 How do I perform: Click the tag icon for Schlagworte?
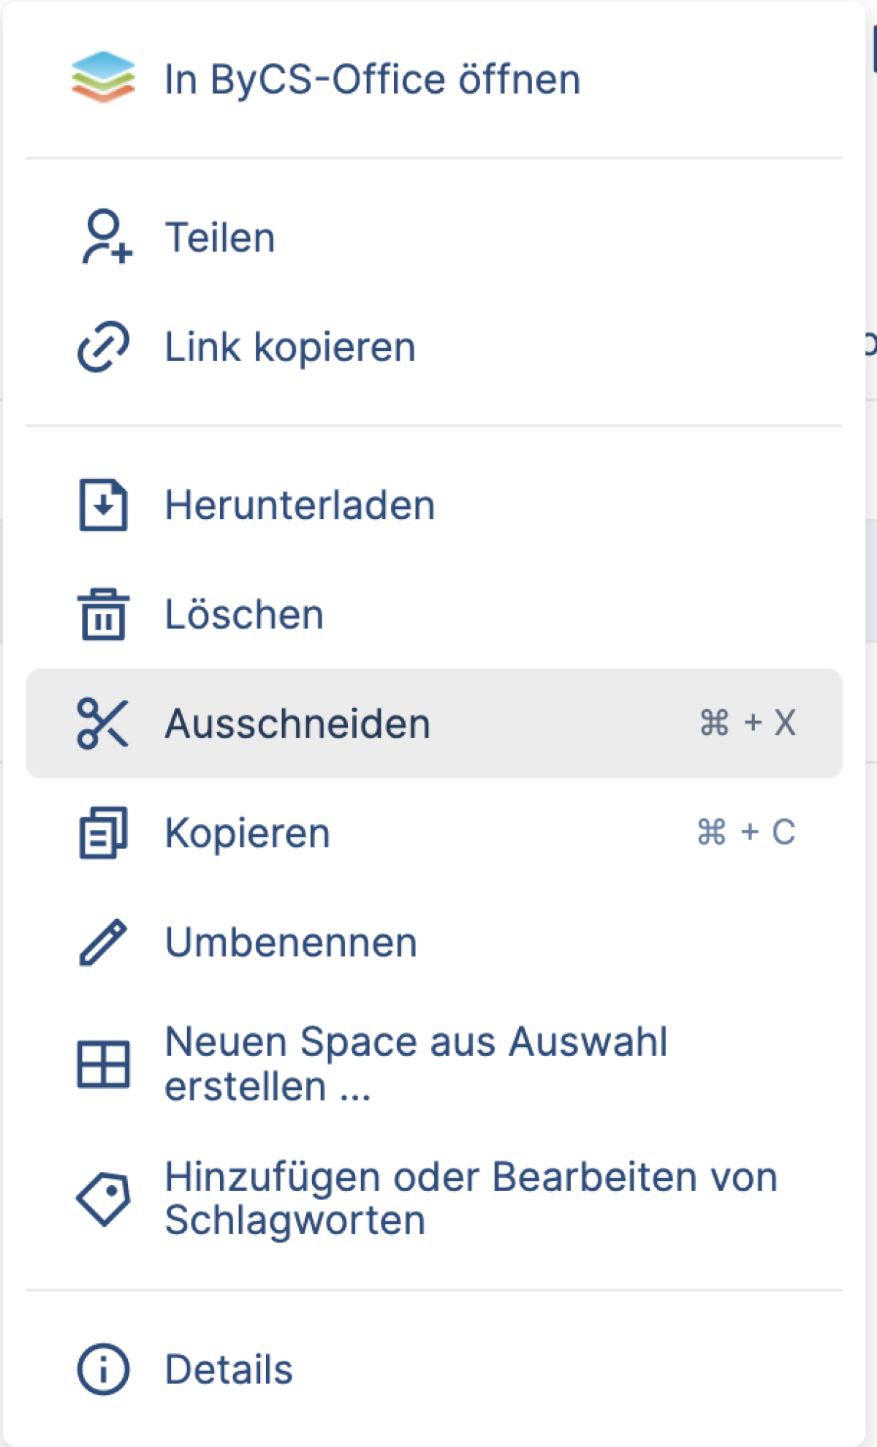pyautogui.click(x=103, y=1198)
